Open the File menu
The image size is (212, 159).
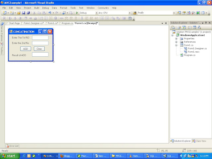click(x=4, y=8)
